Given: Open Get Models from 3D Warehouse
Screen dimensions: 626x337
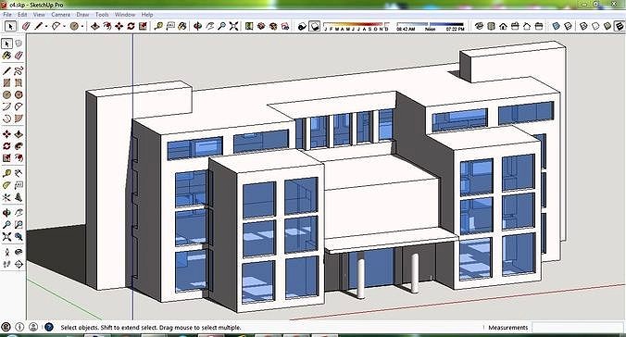Looking at the screenshot, I should [261, 26].
